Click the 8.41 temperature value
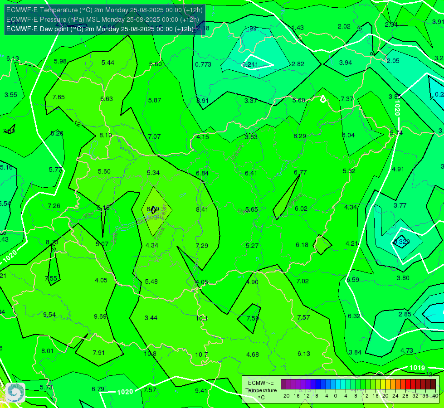The height and width of the screenshot is (408, 444). click(x=202, y=209)
